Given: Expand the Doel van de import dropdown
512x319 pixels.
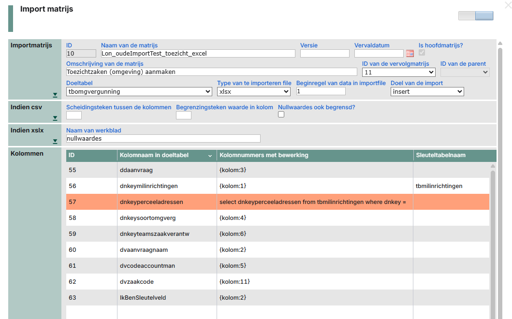Looking at the screenshot, I should [427, 91].
